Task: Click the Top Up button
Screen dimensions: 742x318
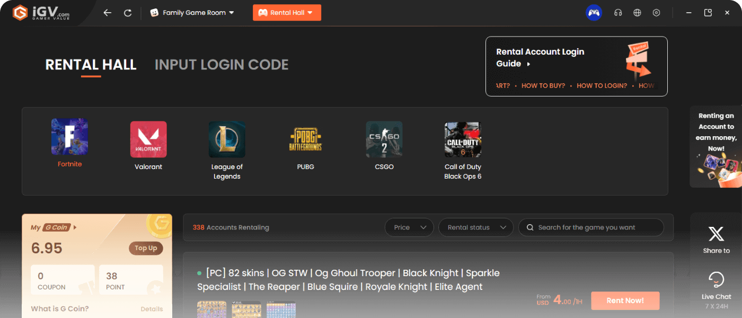Action: tap(146, 248)
